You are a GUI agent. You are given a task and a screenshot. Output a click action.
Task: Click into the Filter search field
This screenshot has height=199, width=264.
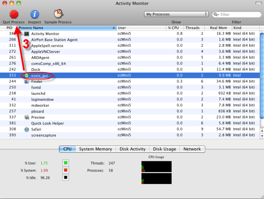click(237, 14)
